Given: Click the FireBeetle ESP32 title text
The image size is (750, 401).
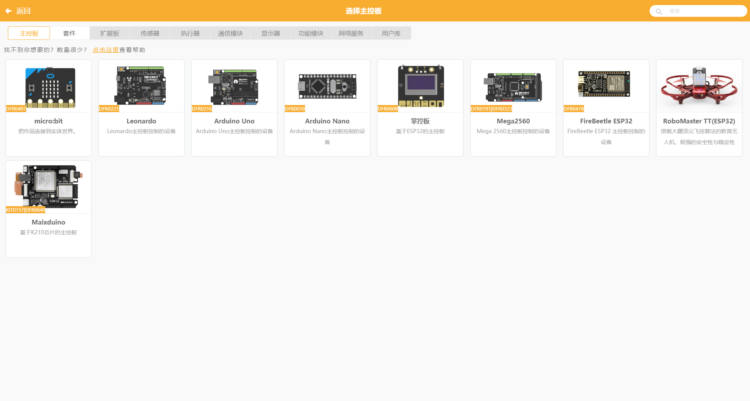Looking at the screenshot, I should tap(606, 121).
